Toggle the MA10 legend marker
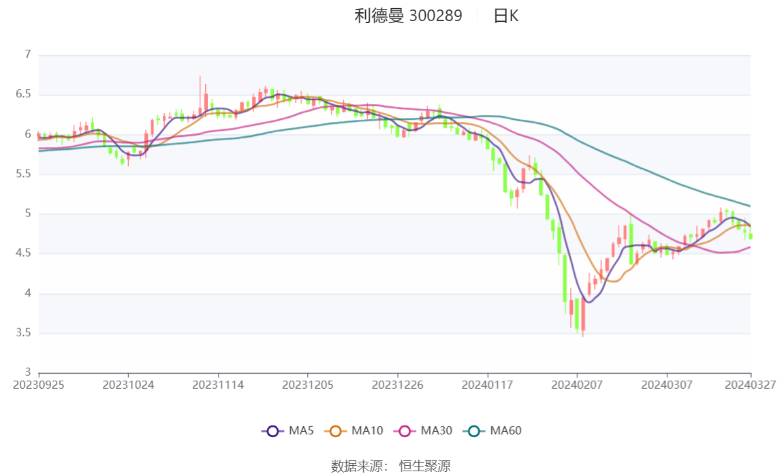This screenshot has height=476, width=782. pos(335,431)
